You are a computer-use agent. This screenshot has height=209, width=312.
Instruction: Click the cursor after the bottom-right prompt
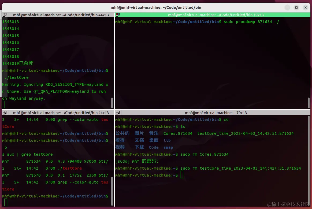(181, 175)
